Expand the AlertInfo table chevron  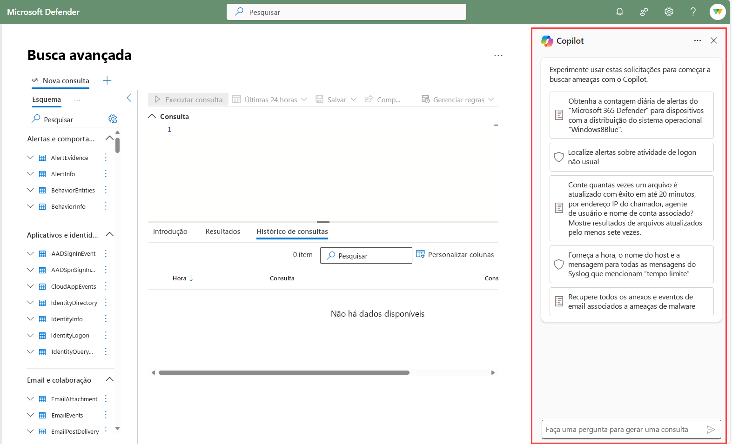pyautogui.click(x=30, y=174)
